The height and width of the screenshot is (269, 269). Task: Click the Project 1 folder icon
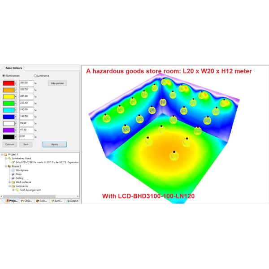pos(6,154)
